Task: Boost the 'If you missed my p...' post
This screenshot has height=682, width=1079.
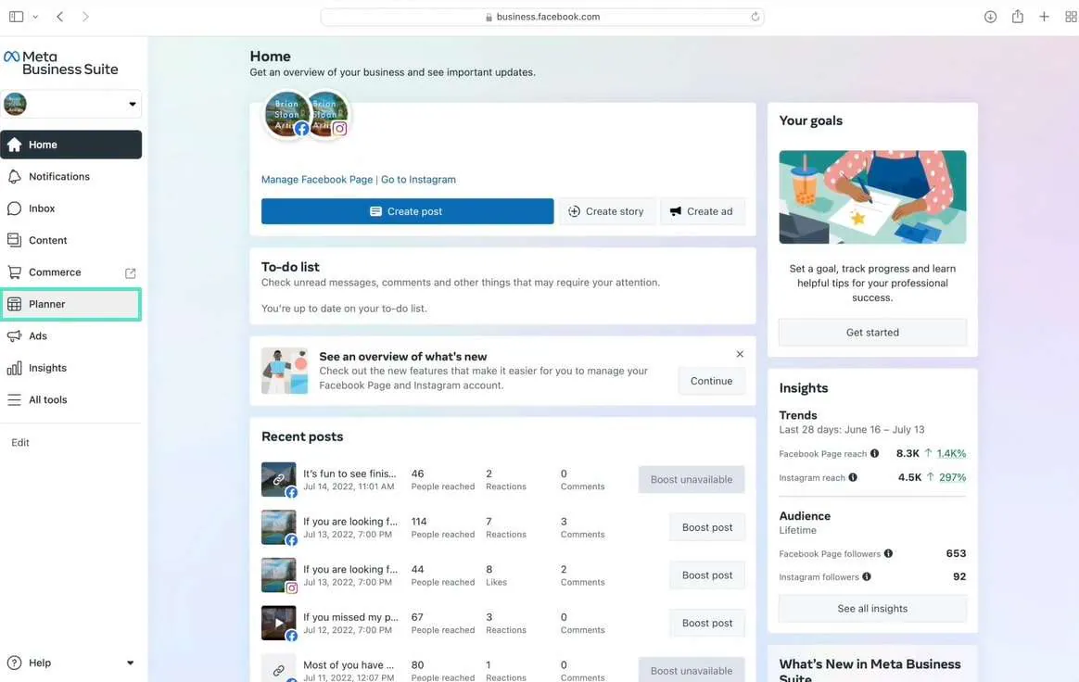Action: pyautogui.click(x=707, y=624)
